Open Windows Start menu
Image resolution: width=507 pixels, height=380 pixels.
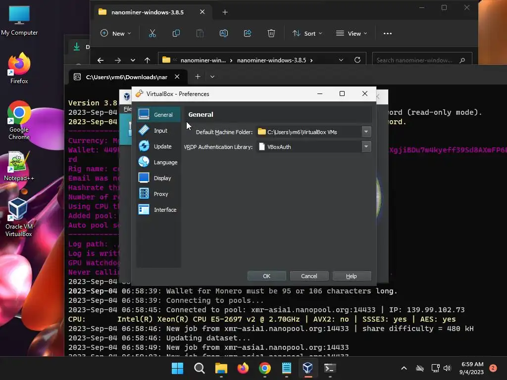click(177, 368)
